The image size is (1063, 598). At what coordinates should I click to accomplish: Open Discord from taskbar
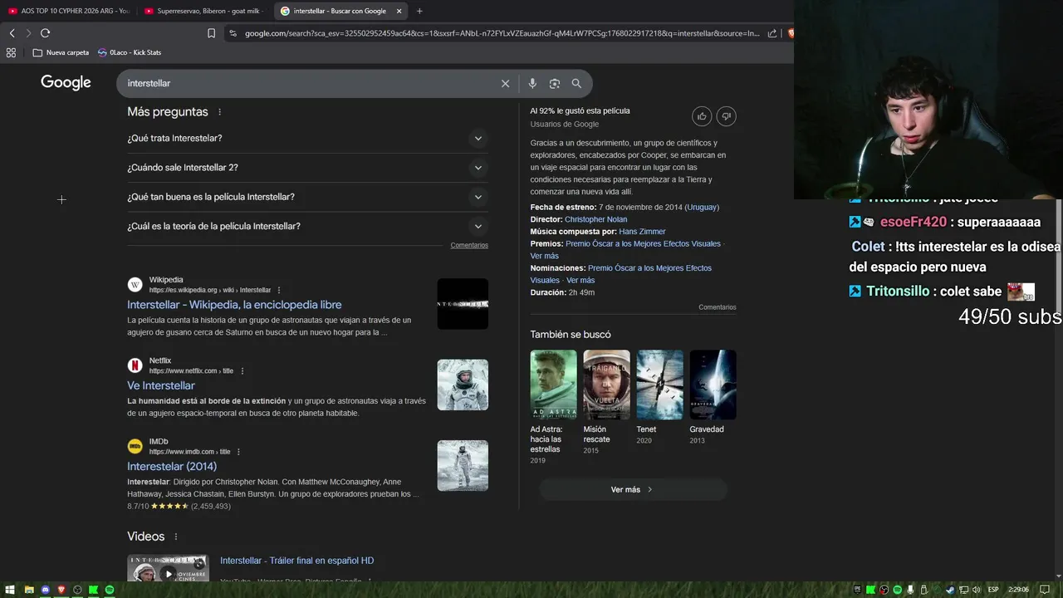(x=45, y=590)
